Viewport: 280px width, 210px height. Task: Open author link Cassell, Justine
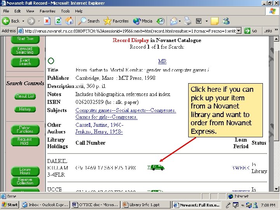coord(100,125)
